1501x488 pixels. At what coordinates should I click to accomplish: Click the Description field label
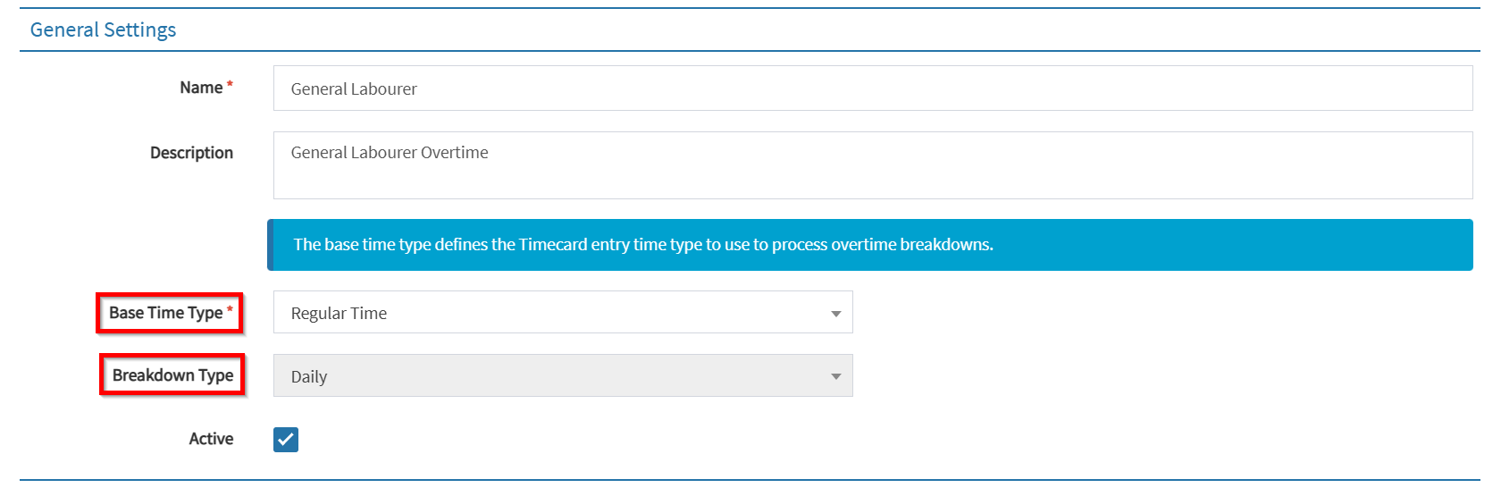coord(191,153)
